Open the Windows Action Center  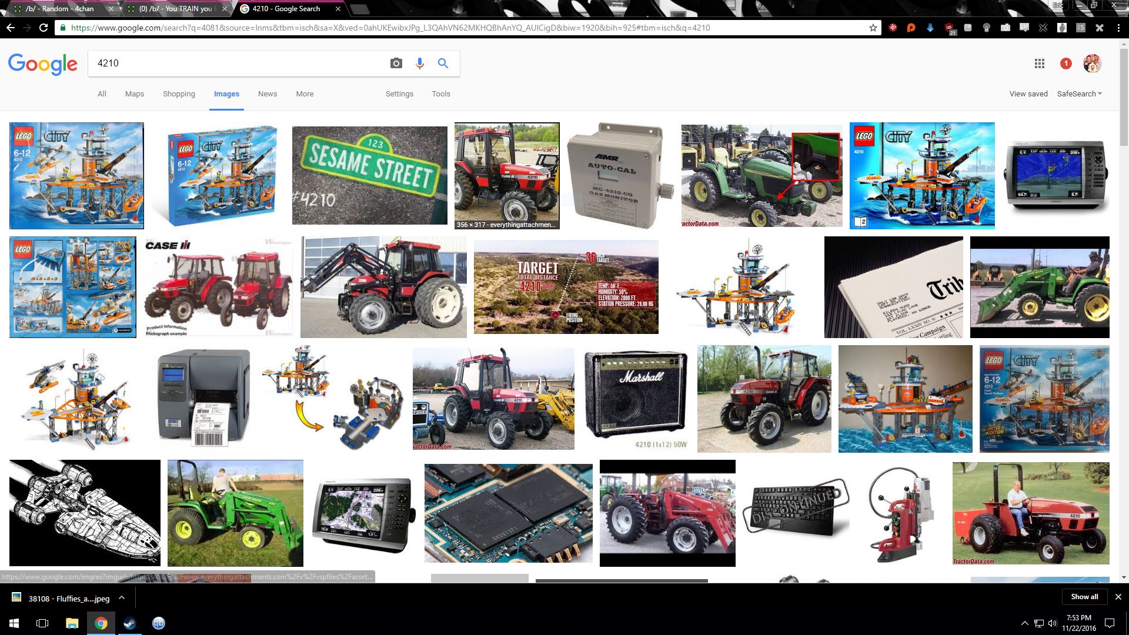1110,623
